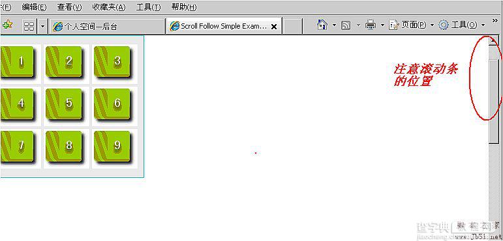The width and height of the screenshot is (503, 241).
Task: Switch to the 个人空间—后台 tab
Action: tap(108, 26)
